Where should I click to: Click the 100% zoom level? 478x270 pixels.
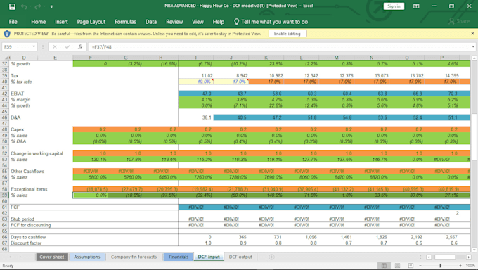point(470,266)
